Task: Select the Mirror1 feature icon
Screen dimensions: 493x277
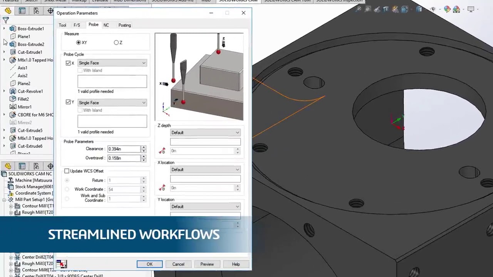Action: [x=13, y=107]
